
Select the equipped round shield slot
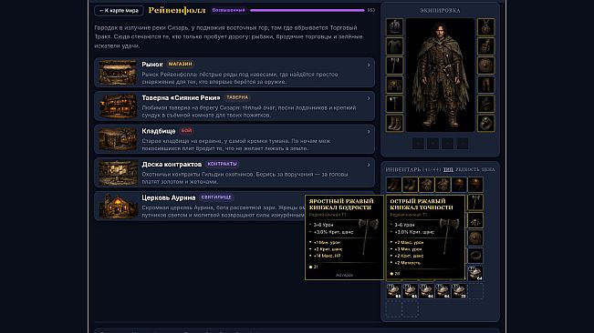coord(485,66)
